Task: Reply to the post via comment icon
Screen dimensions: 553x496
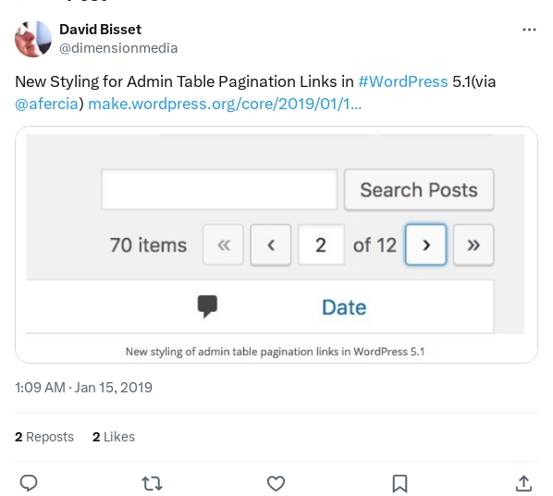Action: point(29,483)
